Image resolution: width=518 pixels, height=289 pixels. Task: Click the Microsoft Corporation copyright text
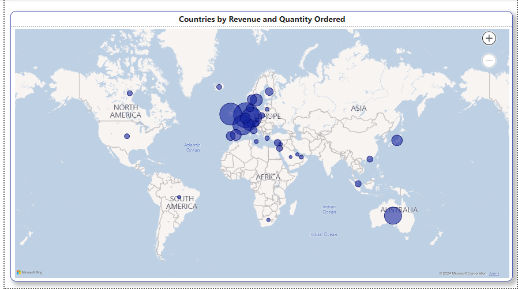(x=463, y=273)
